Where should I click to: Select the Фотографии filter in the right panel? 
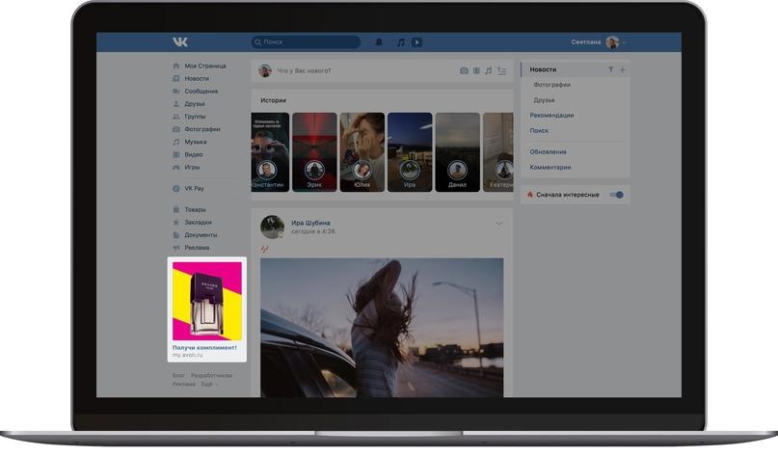(551, 85)
